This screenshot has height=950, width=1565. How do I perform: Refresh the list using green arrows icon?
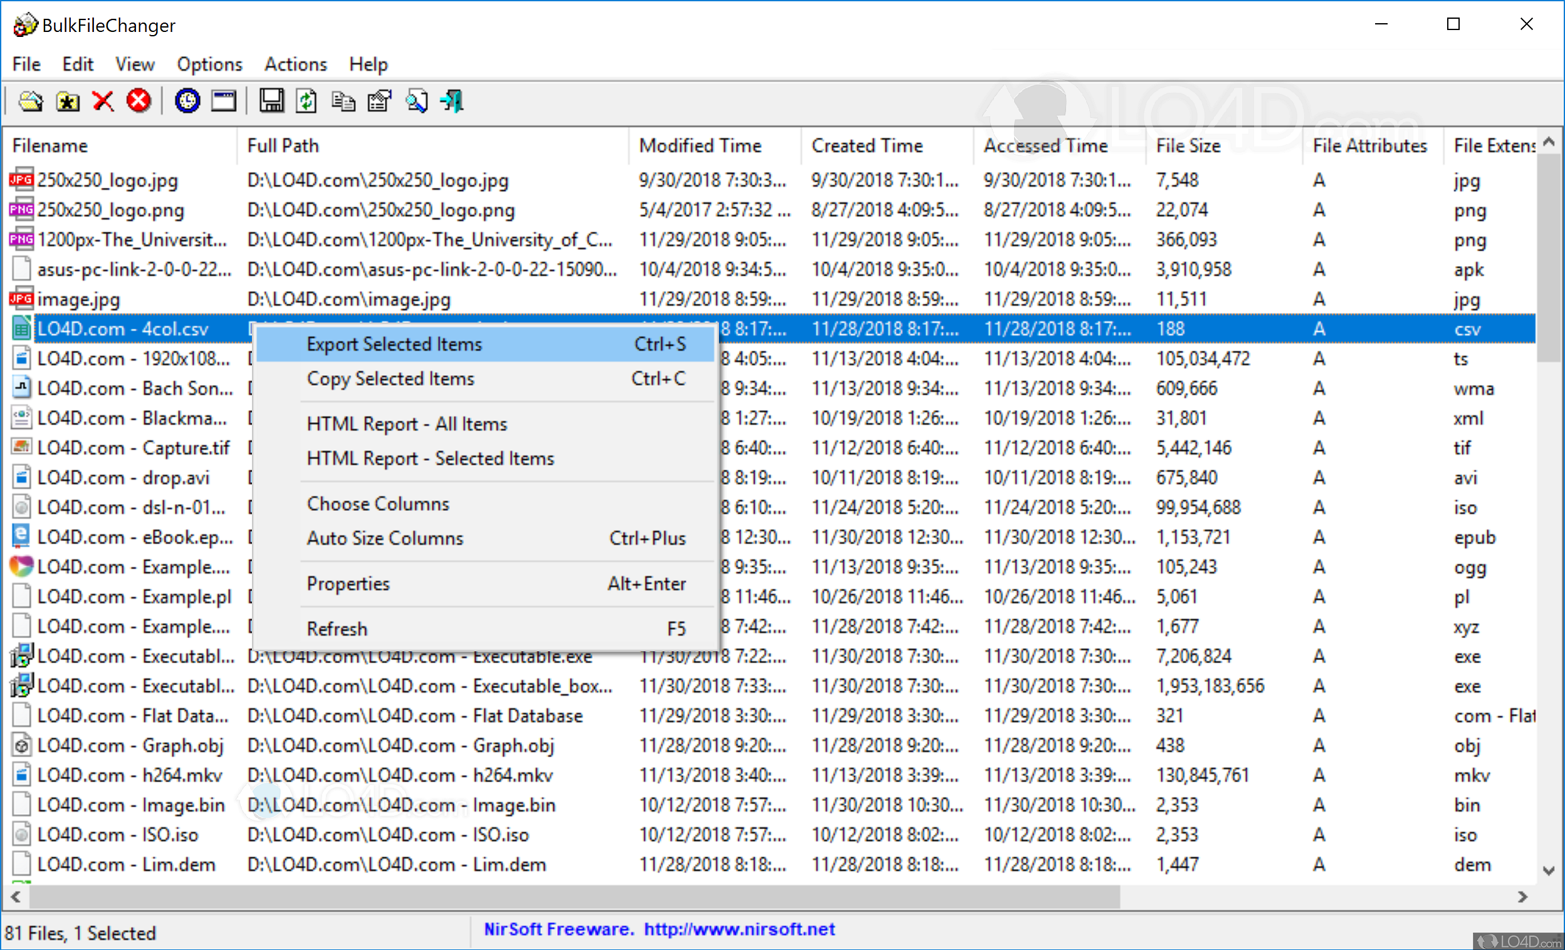[306, 101]
